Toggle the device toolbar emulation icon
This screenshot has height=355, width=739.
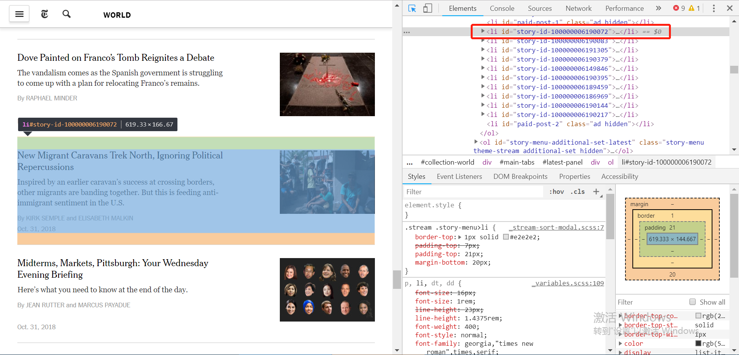point(427,8)
